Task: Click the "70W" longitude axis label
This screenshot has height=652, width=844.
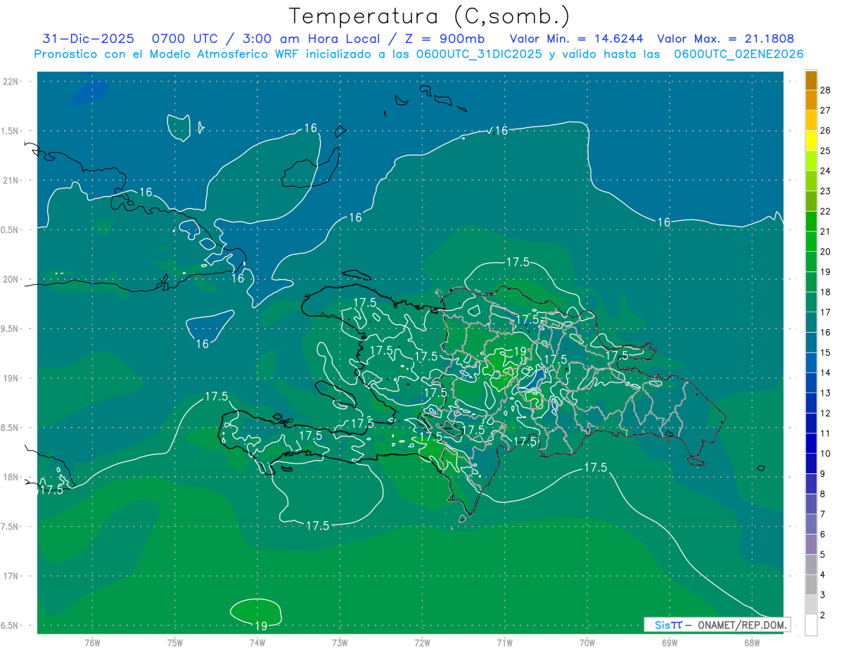Action: pyautogui.click(x=587, y=643)
